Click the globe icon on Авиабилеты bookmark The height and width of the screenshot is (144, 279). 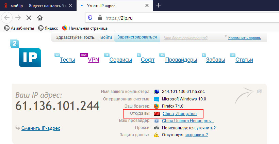coord(6,28)
